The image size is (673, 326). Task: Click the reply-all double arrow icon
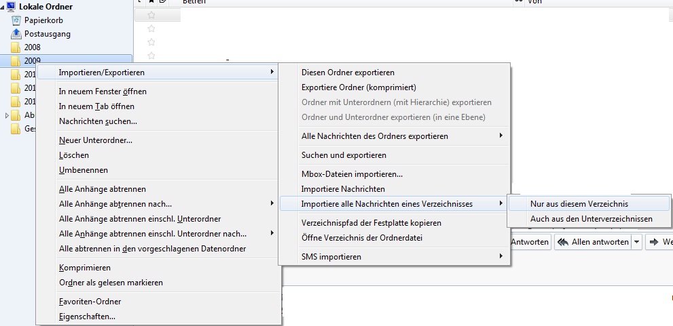click(x=563, y=242)
